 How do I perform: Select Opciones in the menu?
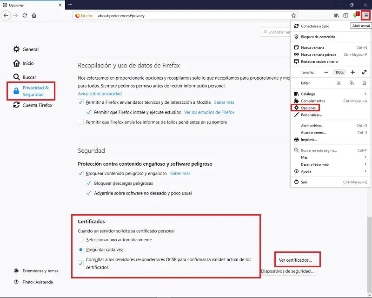pyautogui.click(x=331, y=108)
